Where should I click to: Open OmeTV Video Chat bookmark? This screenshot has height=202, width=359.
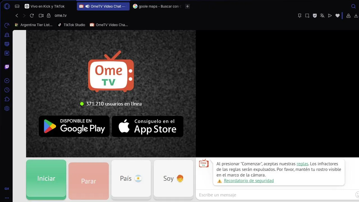[x=109, y=25]
